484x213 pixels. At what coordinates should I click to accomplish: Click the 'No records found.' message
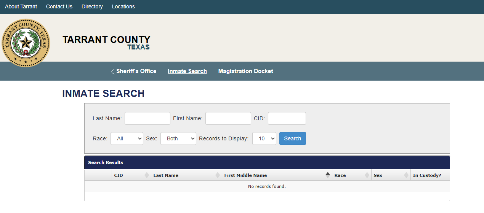coord(267,186)
